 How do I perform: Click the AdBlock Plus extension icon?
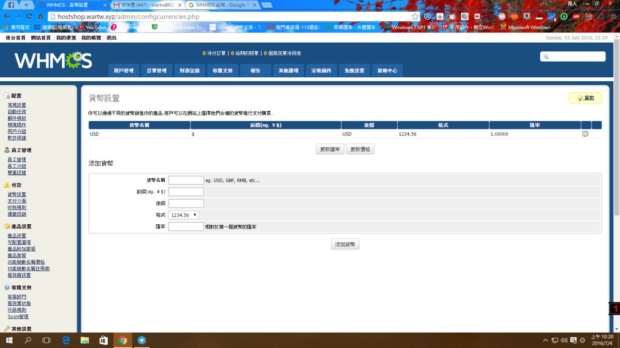tap(576, 16)
